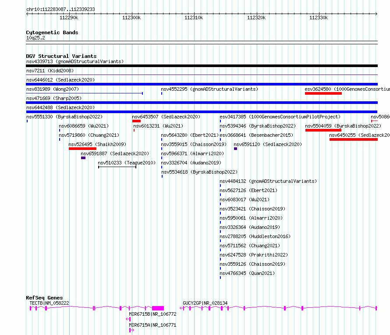
Task: Select the red nsv6450255 variant bar
Action: click(x=354, y=139)
